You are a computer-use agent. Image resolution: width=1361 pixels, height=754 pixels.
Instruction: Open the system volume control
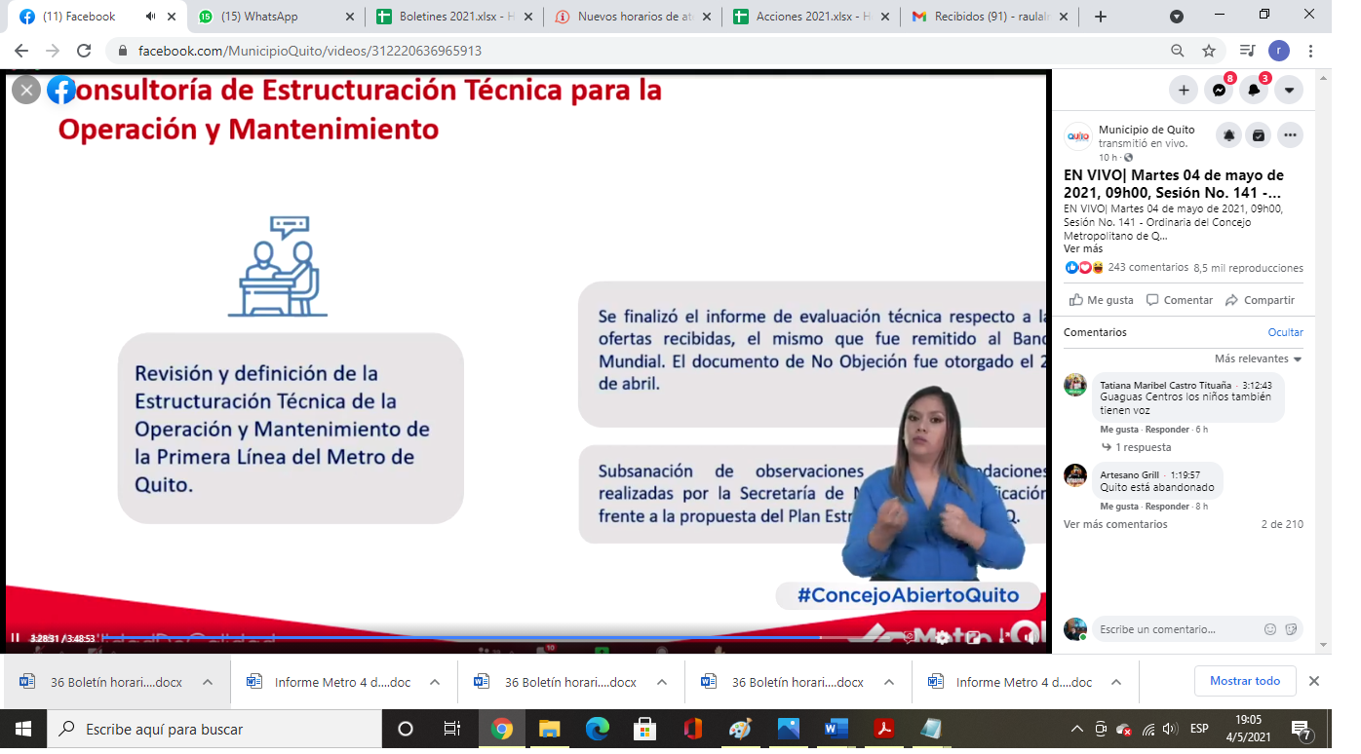tap(1170, 729)
